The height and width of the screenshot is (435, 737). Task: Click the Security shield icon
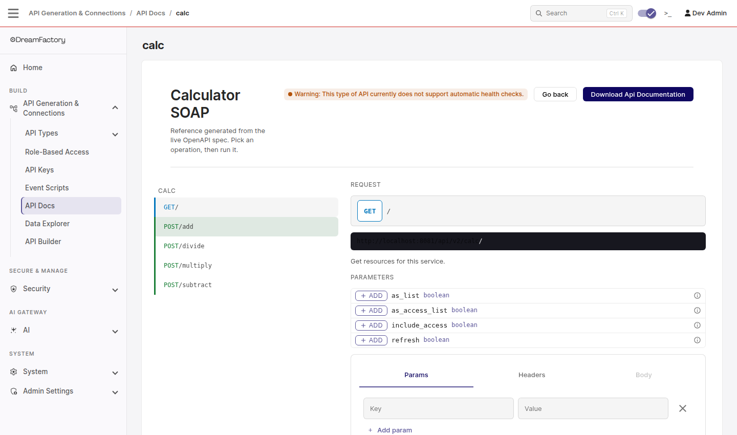[x=14, y=289]
